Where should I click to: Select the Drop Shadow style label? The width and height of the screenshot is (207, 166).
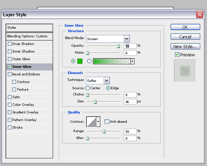click(x=23, y=44)
